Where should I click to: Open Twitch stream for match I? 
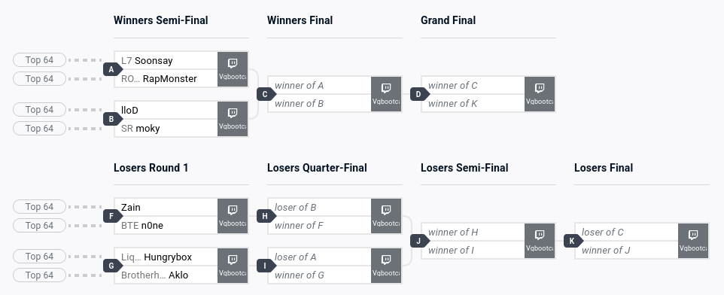point(387,266)
